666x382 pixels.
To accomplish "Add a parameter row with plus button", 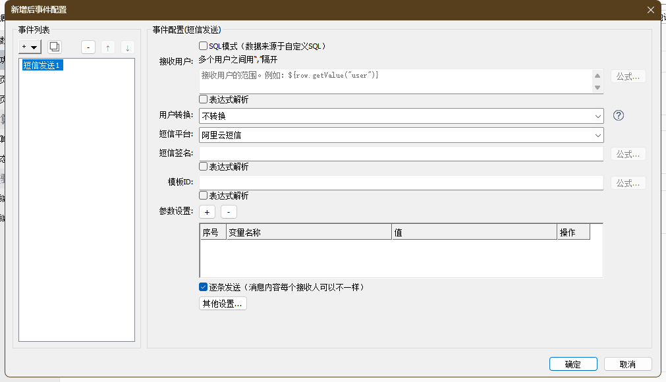I will point(207,212).
